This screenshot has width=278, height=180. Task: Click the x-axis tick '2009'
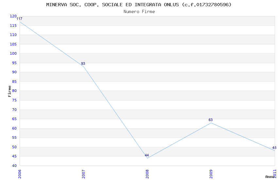click(x=211, y=174)
